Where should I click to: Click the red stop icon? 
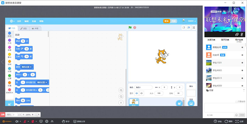135,27
